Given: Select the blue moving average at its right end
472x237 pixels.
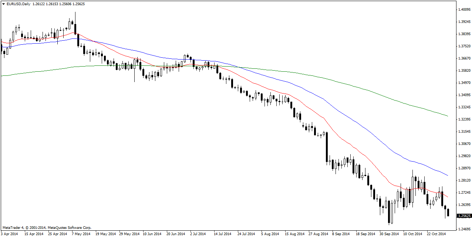Looking at the screenshot, I should 446,175.
